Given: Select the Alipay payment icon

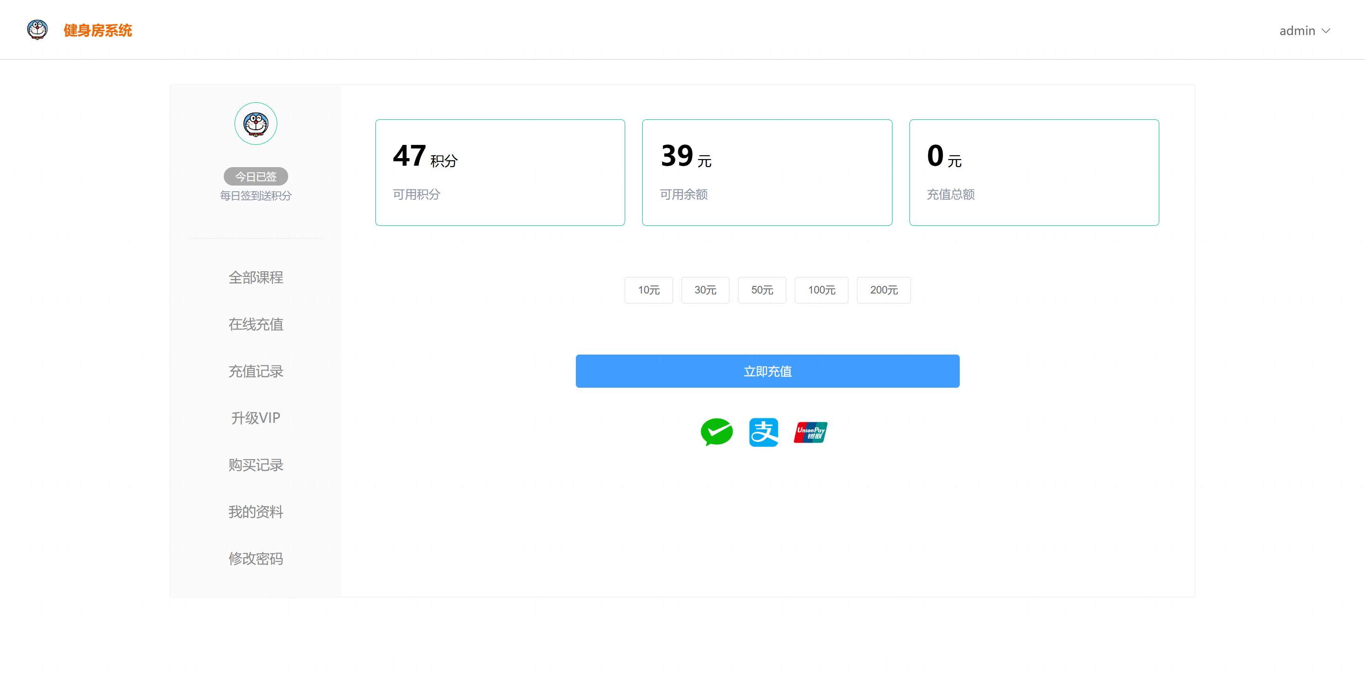Looking at the screenshot, I should [x=763, y=432].
